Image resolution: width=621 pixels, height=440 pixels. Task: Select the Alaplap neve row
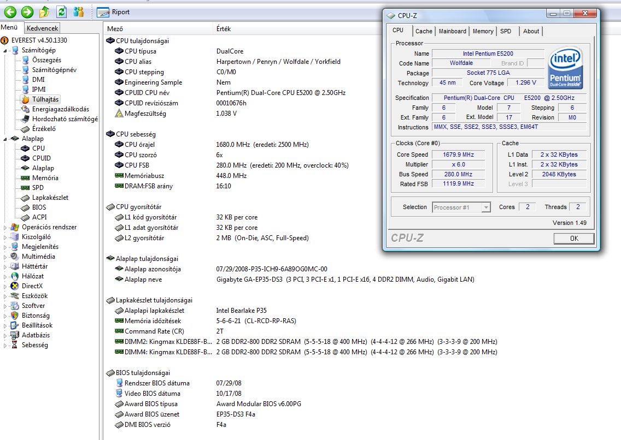point(294,280)
